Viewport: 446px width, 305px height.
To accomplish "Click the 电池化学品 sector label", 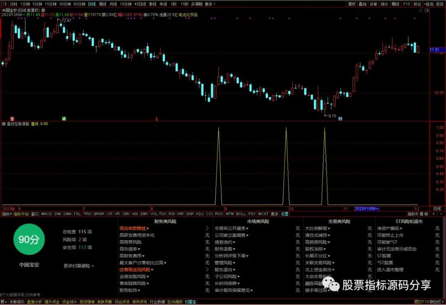I will click(188, 14).
